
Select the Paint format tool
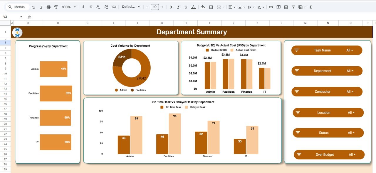click(56, 7)
